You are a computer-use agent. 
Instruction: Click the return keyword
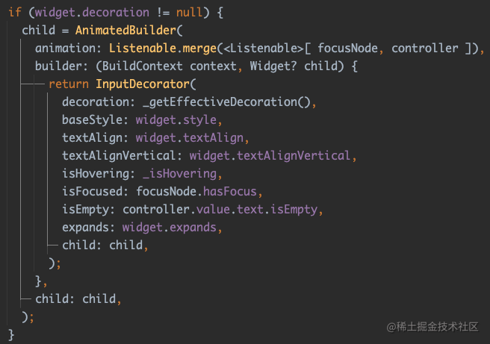(x=69, y=84)
